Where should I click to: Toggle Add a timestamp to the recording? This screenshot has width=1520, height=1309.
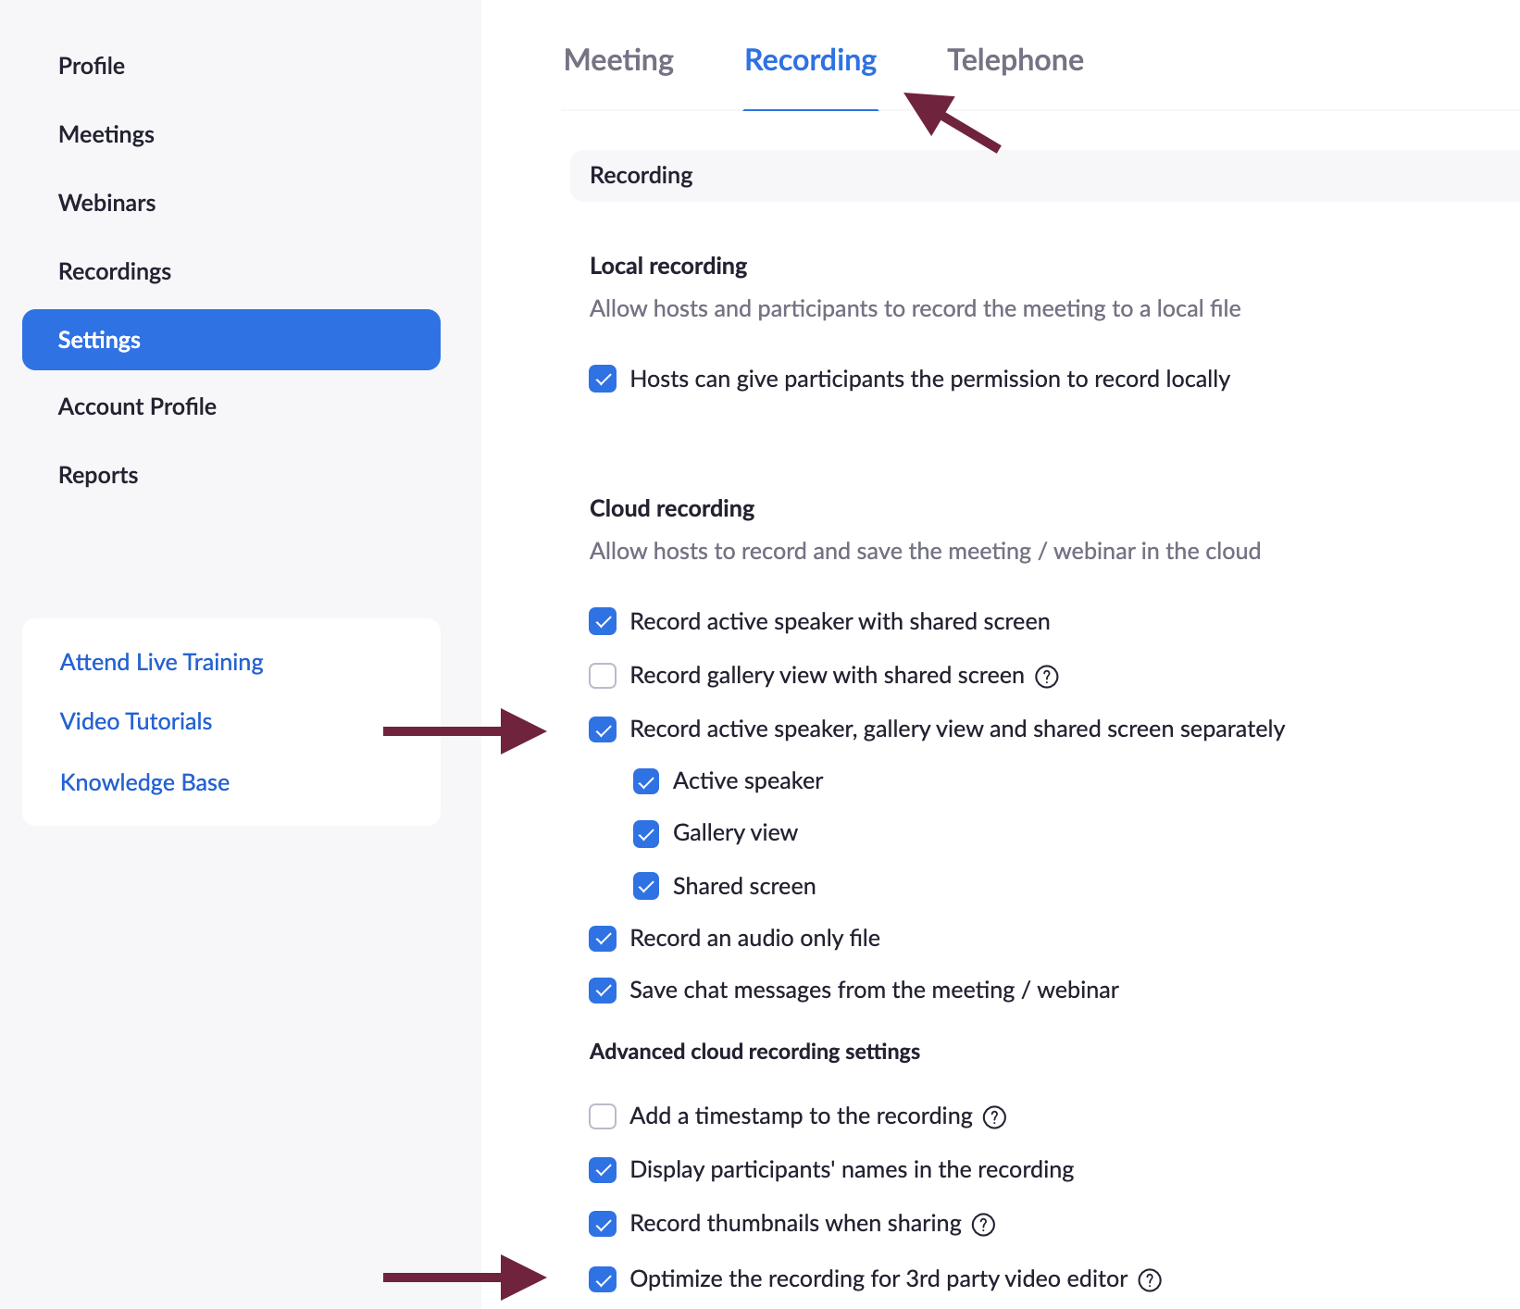point(603,1116)
